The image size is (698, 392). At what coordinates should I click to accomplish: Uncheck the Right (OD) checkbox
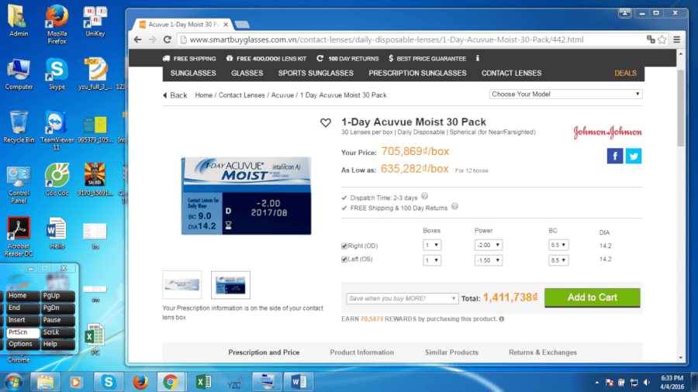pos(345,246)
